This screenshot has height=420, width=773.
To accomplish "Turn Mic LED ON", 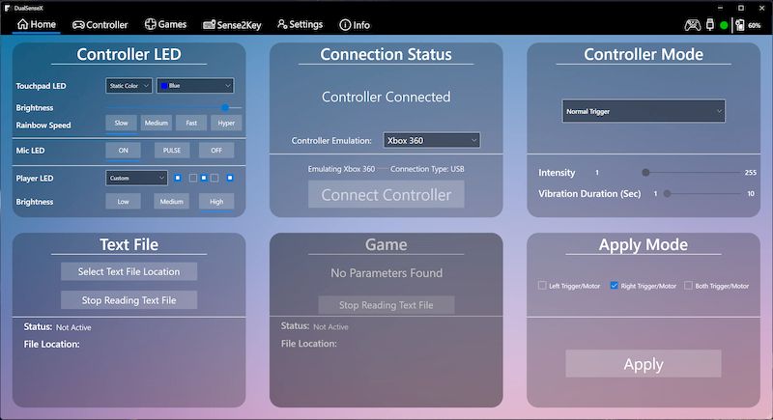I will click(124, 151).
